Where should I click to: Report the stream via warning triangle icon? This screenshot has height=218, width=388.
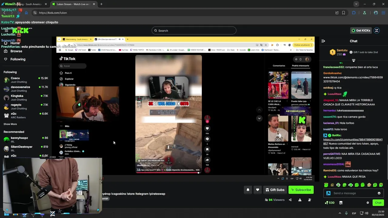pyautogui.click(x=300, y=200)
